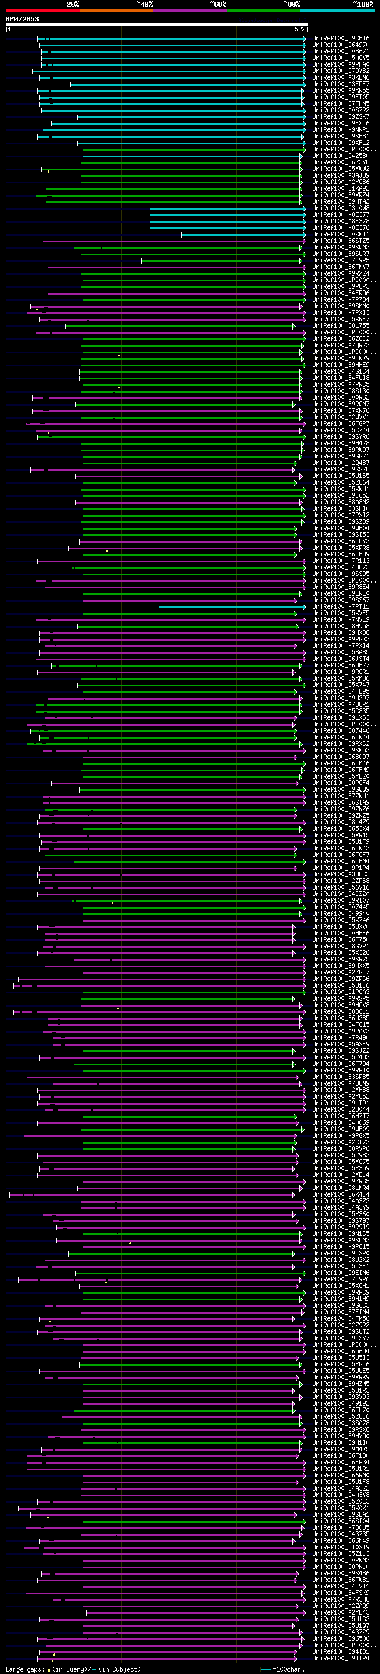Click the label UniRef100_A8E378
Viewport: 380px width, 1674px height.
point(341,221)
